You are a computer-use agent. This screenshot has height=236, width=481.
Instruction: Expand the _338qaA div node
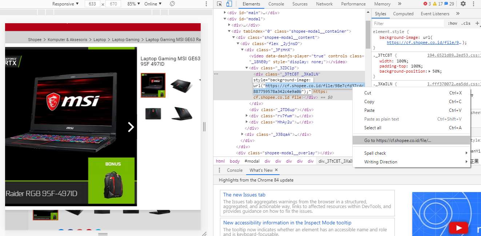pos(242,134)
